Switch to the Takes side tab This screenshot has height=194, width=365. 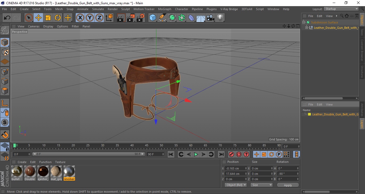[362, 32]
